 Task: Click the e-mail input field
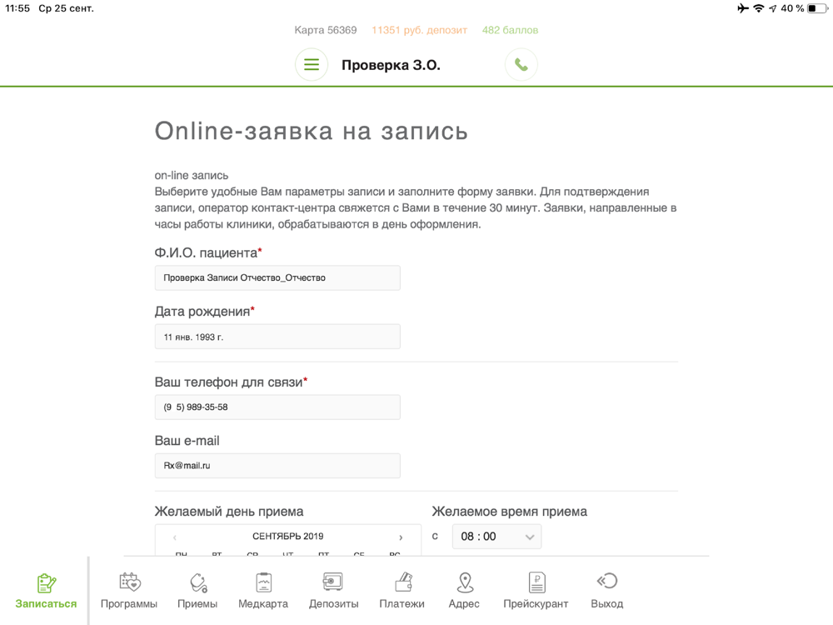[277, 466]
